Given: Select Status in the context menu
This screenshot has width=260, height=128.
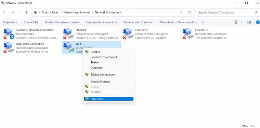Looking at the screenshot, I should 109,62.
